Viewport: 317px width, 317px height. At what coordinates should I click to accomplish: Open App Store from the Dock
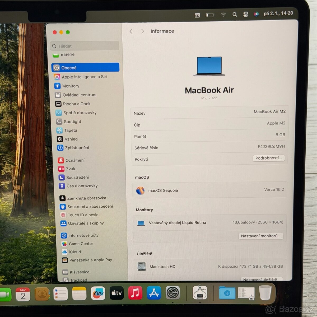(x=154, y=293)
